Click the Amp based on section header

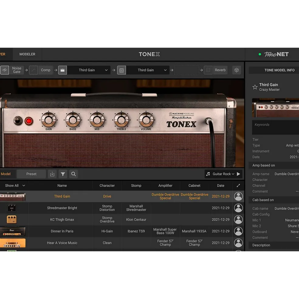tap(273, 165)
